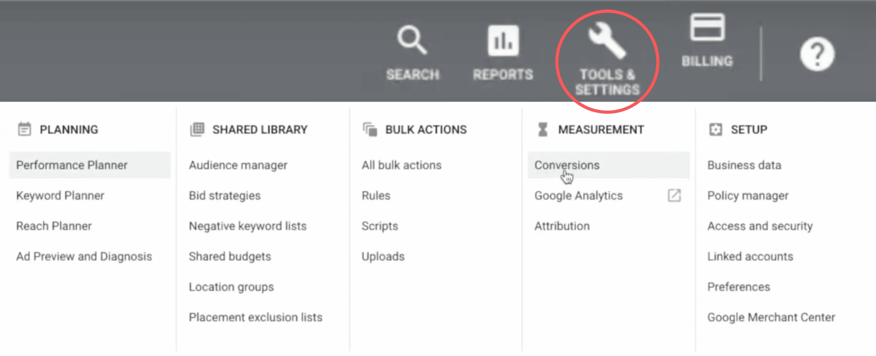Open Linked accounts under Setup
The height and width of the screenshot is (356, 876).
coord(750,256)
